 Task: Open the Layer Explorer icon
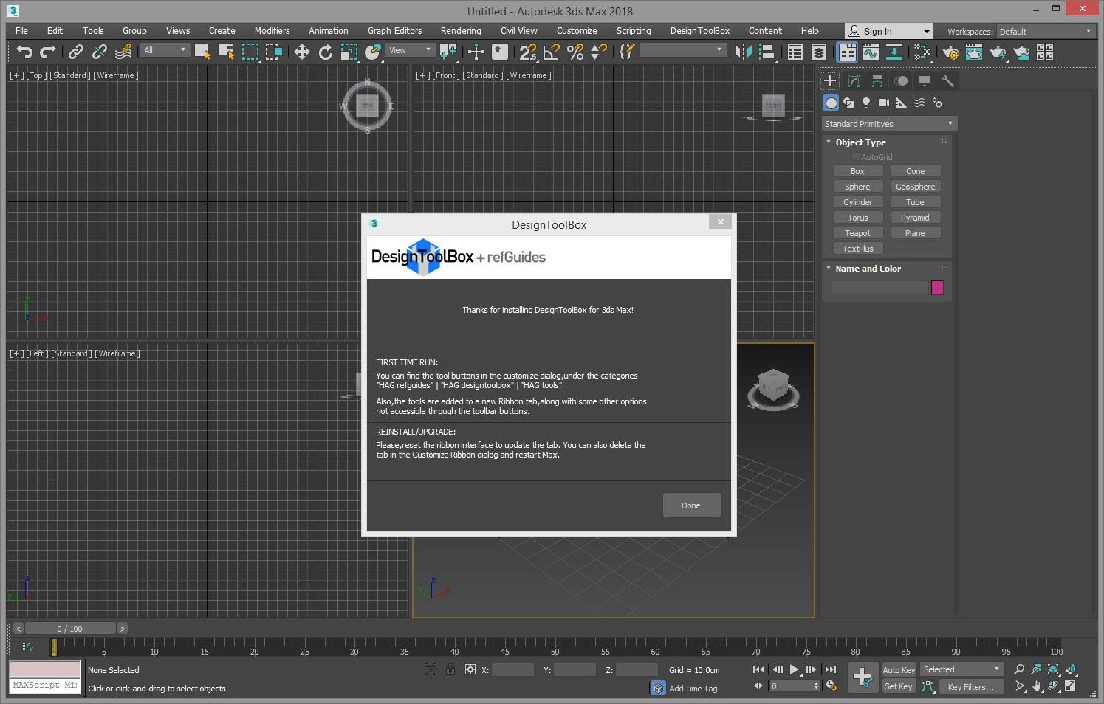coord(819,52)
